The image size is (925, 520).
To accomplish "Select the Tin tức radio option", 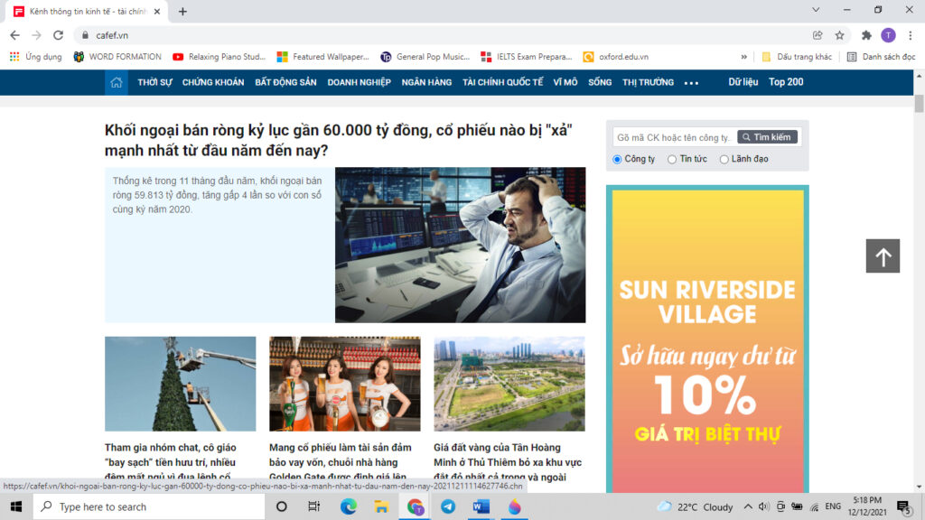I will click(672, 159).
